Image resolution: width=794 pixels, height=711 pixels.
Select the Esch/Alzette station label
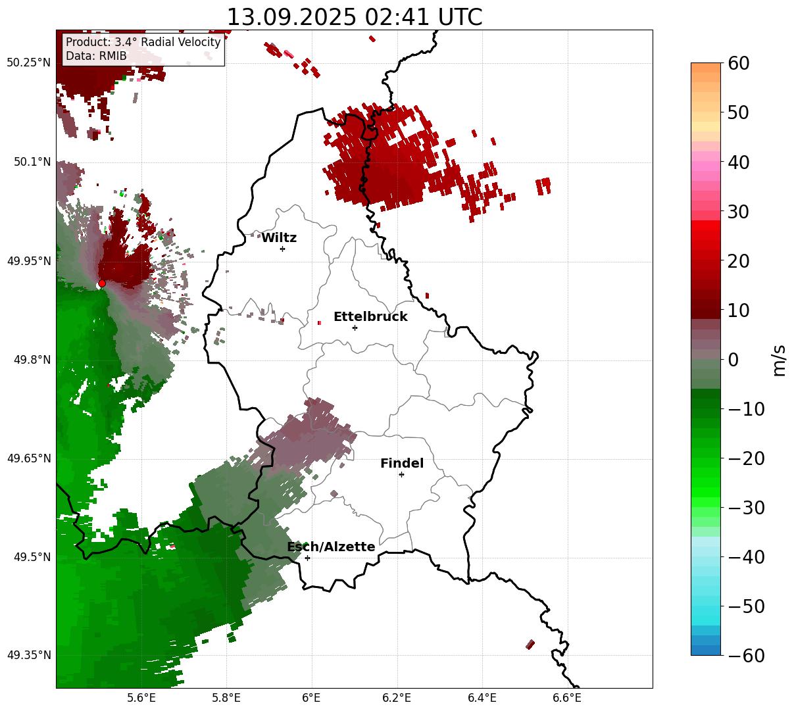coord(331,547)
